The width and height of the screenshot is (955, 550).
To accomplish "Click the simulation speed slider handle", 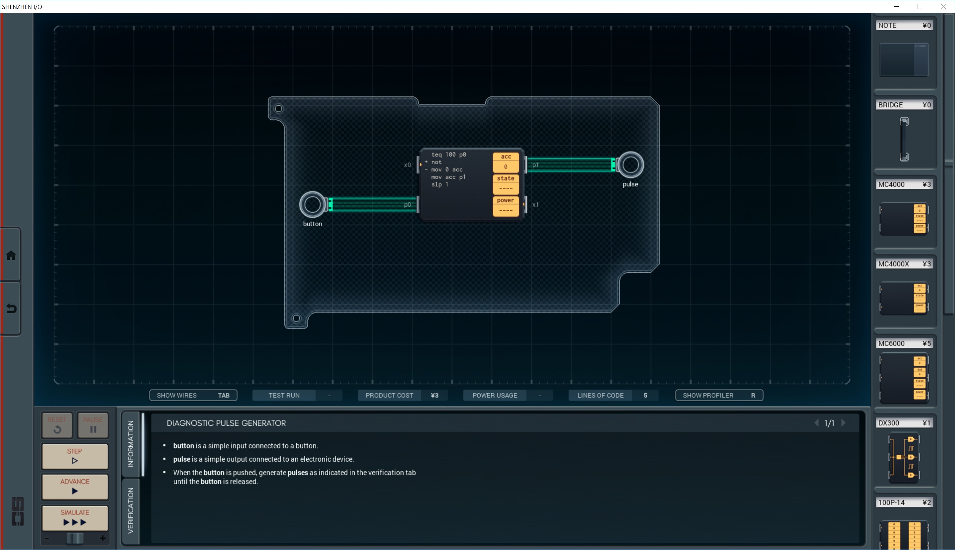I will pyautogui.click(x=75, y=538).
